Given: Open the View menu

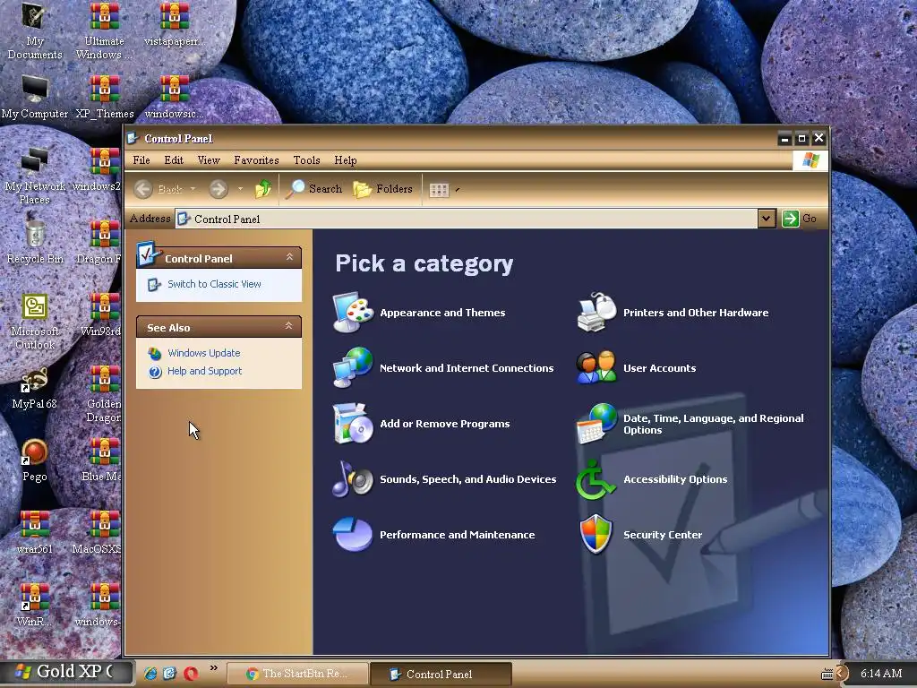Looking at the screenshot, I should [x=208, y=159].
